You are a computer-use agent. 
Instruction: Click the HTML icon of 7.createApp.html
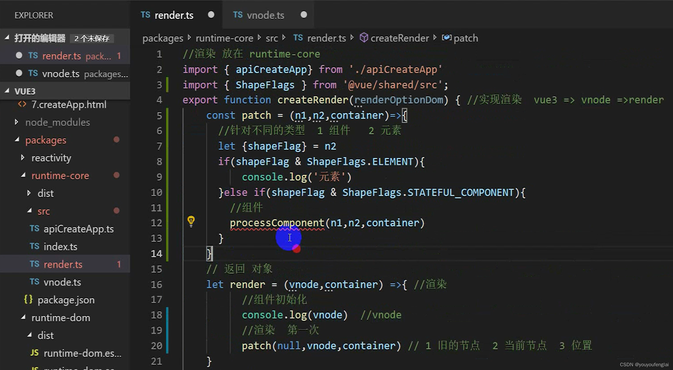tap(22, 104)
